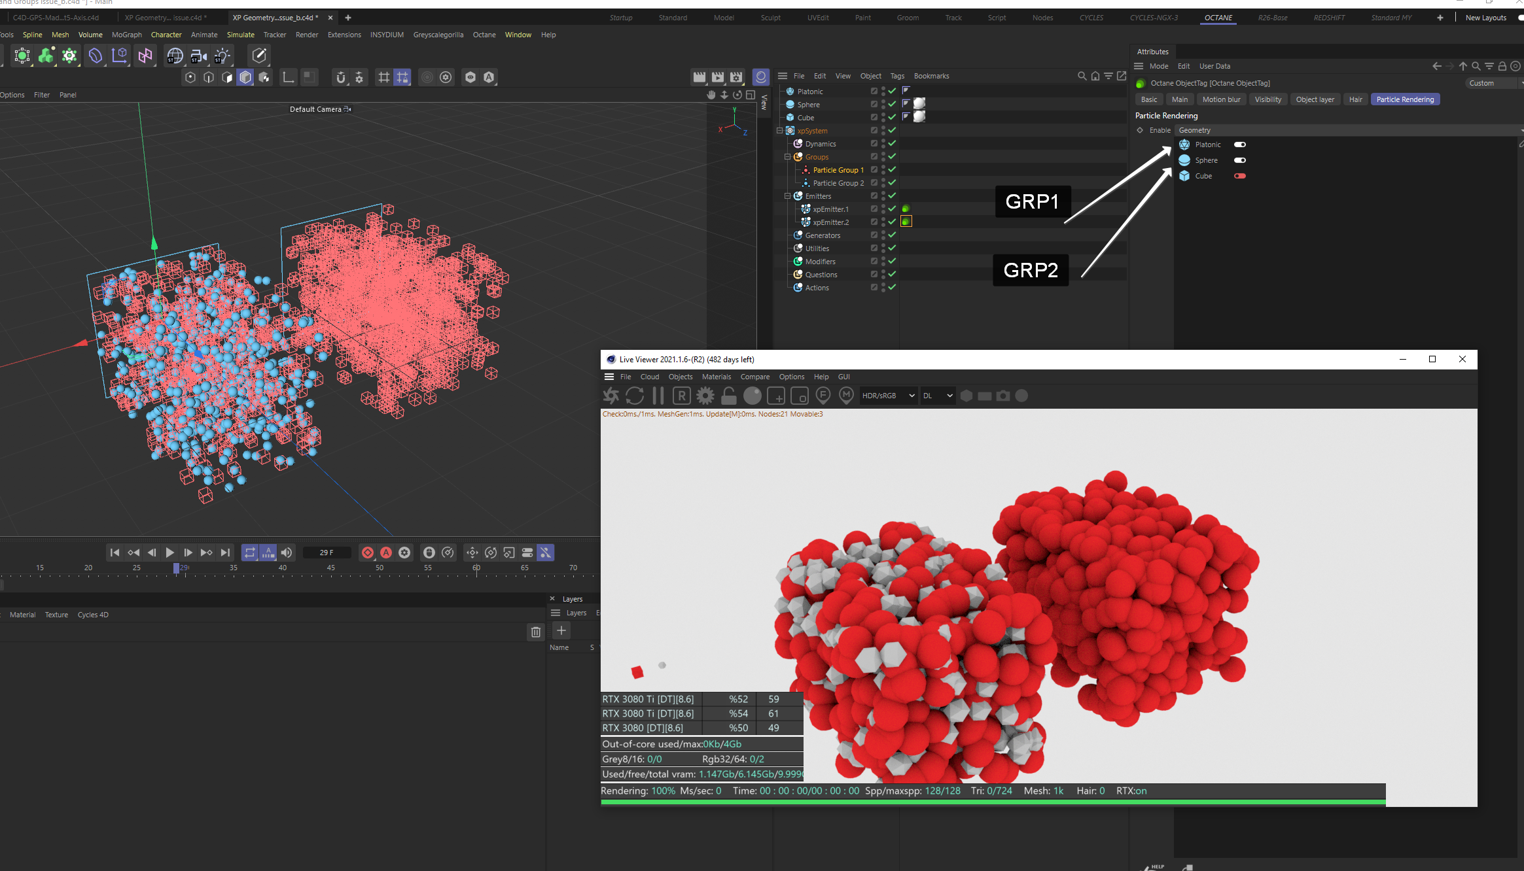Viewport: 1524px width, 871px height.
Task: Toggle the Sphere geometry switch
Action: [x=1239, y=160]
